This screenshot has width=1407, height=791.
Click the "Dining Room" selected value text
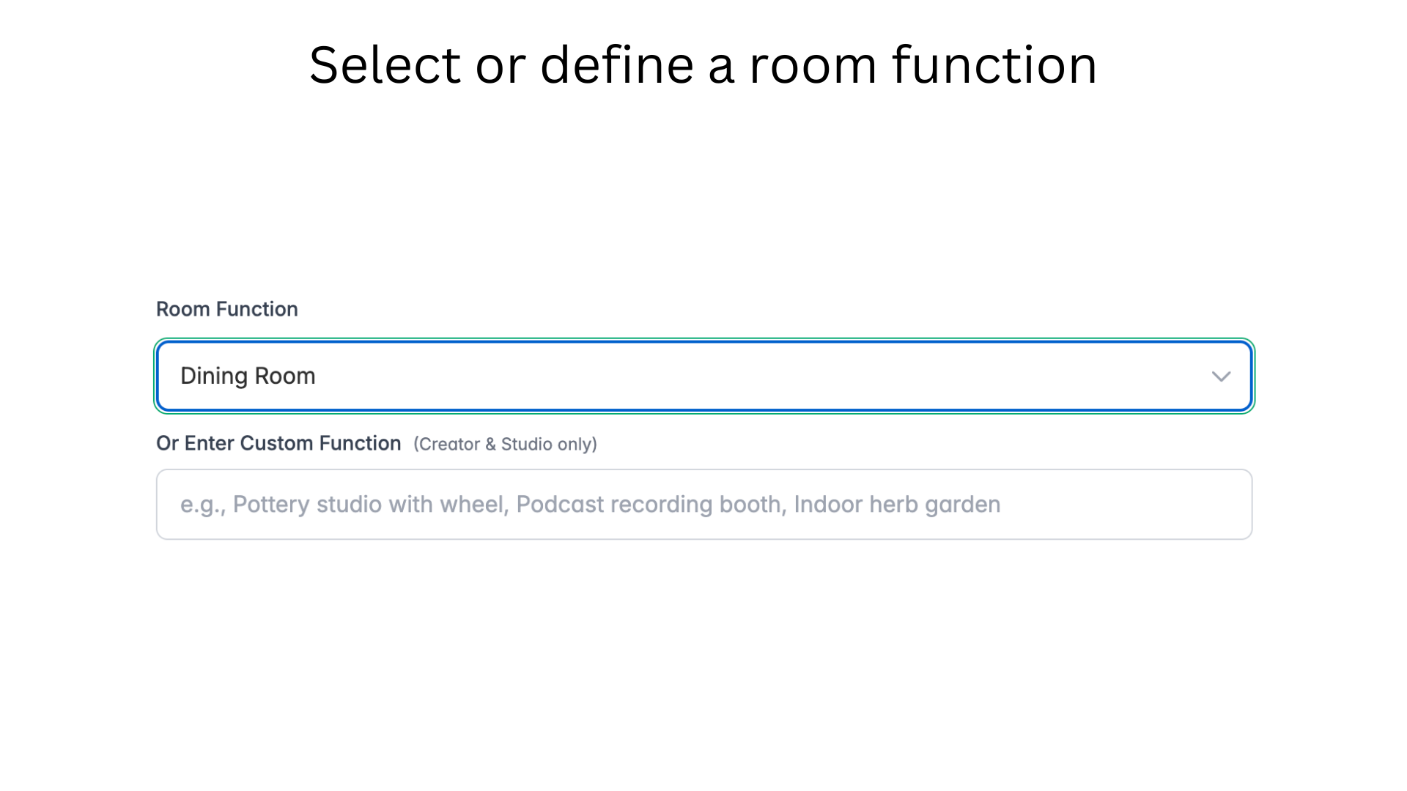tap(248, 376)
